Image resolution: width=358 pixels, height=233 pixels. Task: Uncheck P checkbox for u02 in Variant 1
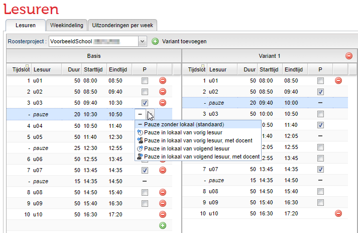(320, 92)
